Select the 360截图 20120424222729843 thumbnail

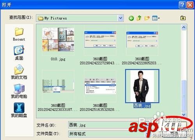coord(100,39)
